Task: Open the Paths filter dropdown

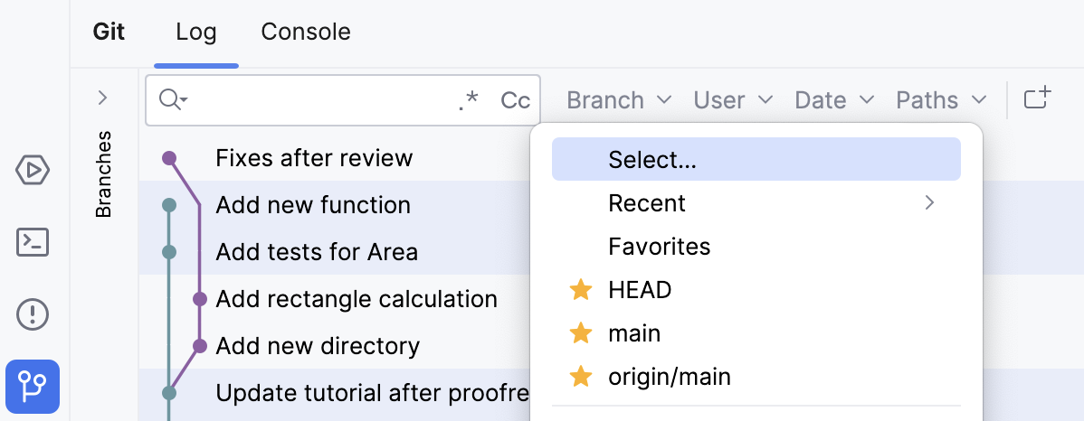Action: click(x=940, y=100)
